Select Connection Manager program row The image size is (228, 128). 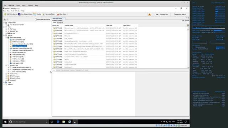(x=95, y=65)
